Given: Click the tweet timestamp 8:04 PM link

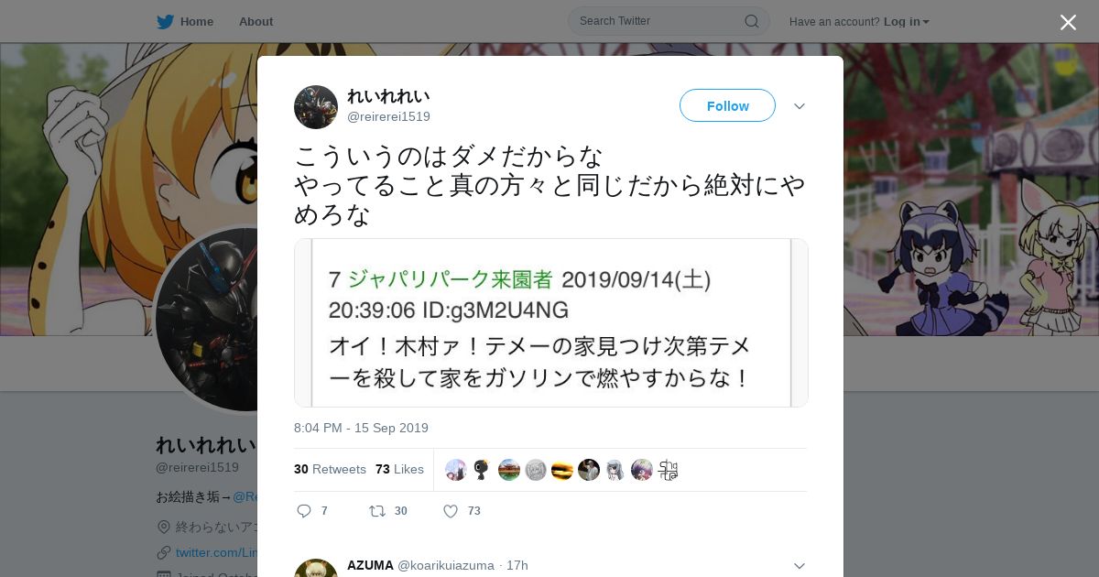Looking at the screenshot, I should click(x=361, y=428).
